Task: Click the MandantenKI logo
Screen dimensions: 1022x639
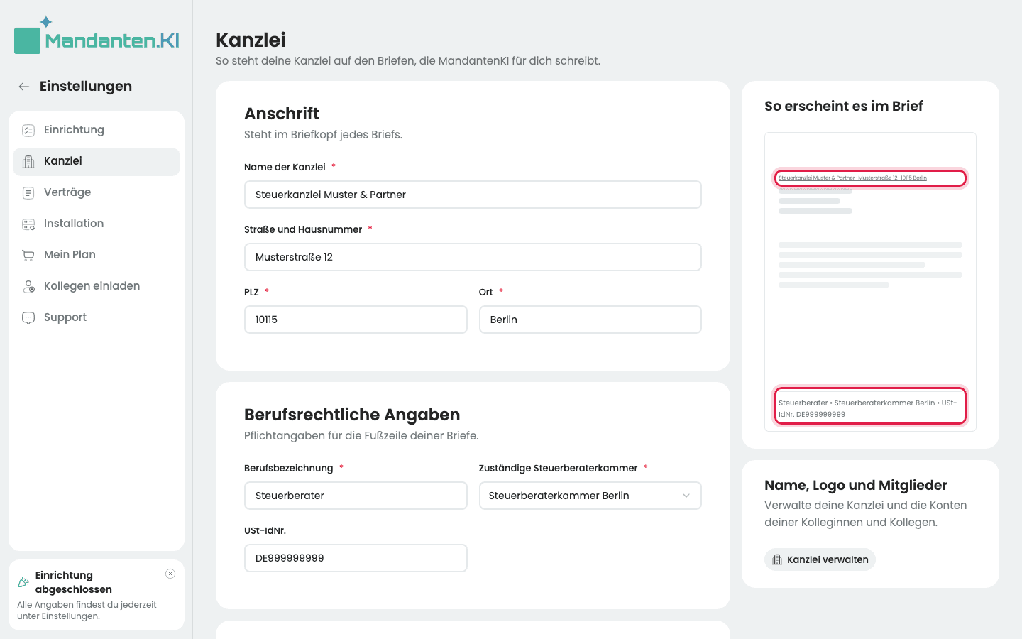Action: pos(97,35)
